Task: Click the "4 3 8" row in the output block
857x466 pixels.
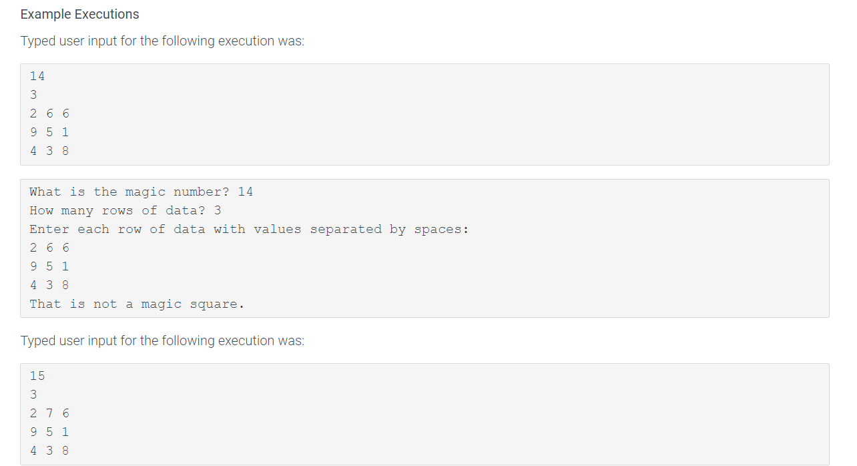Action: (x=49, y=285)
